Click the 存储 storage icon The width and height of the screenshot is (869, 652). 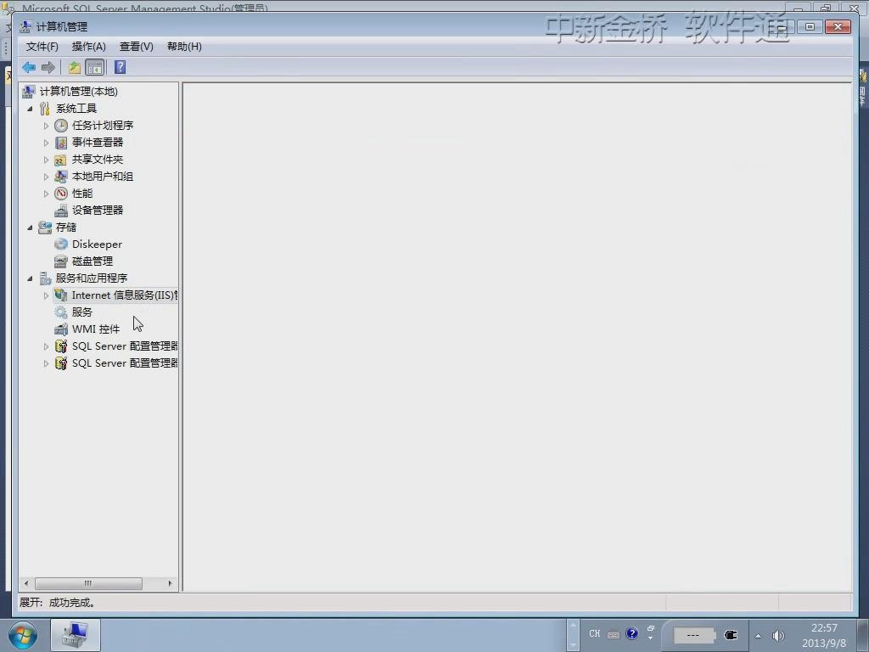[45, 228]
